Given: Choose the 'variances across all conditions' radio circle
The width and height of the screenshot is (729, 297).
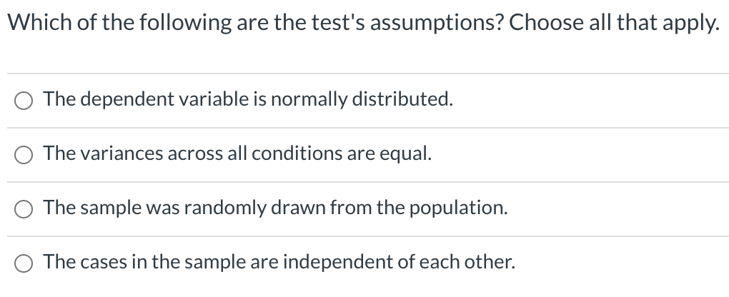Looking at the screenshot, I should click(23, 155).
